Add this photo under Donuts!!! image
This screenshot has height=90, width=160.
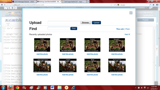pyautogui.click(x=117, y=54)
